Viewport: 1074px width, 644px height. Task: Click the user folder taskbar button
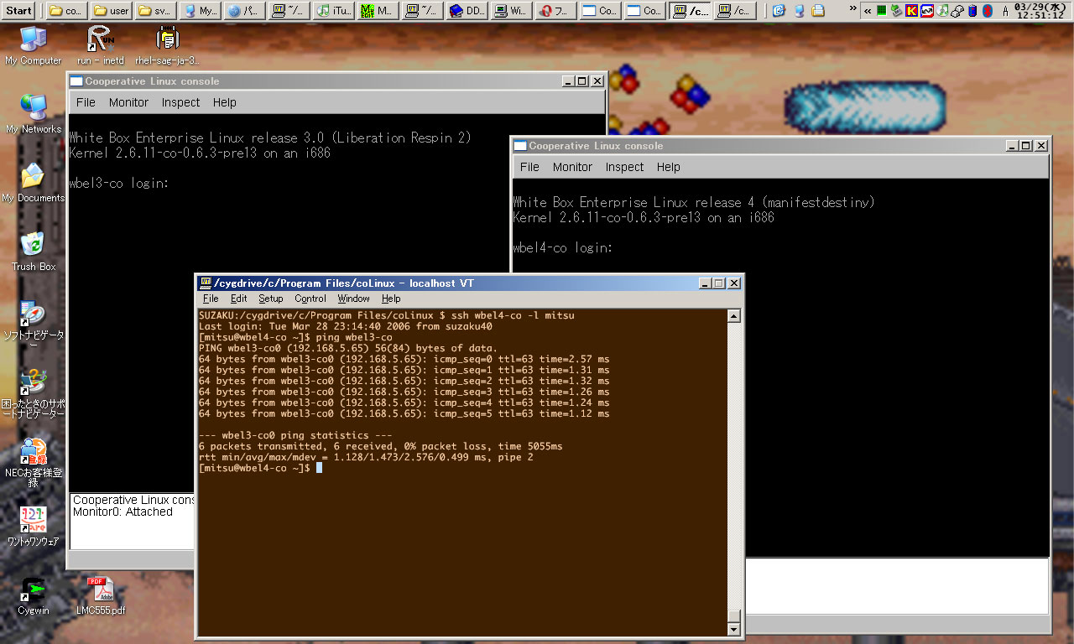111,11
